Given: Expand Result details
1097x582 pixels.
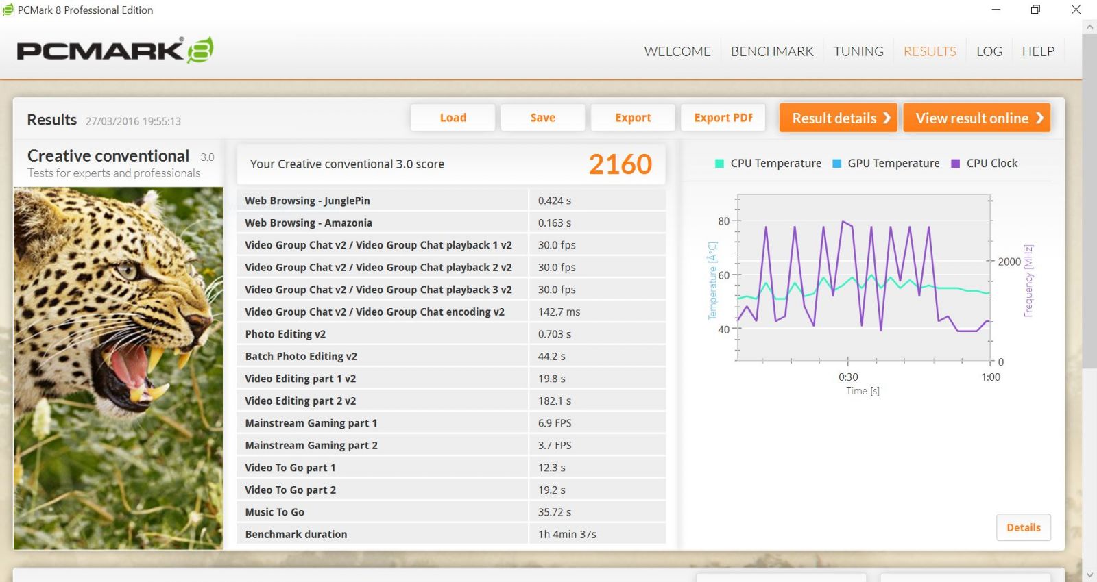Looking at the screenshot, I should [840, 118].
